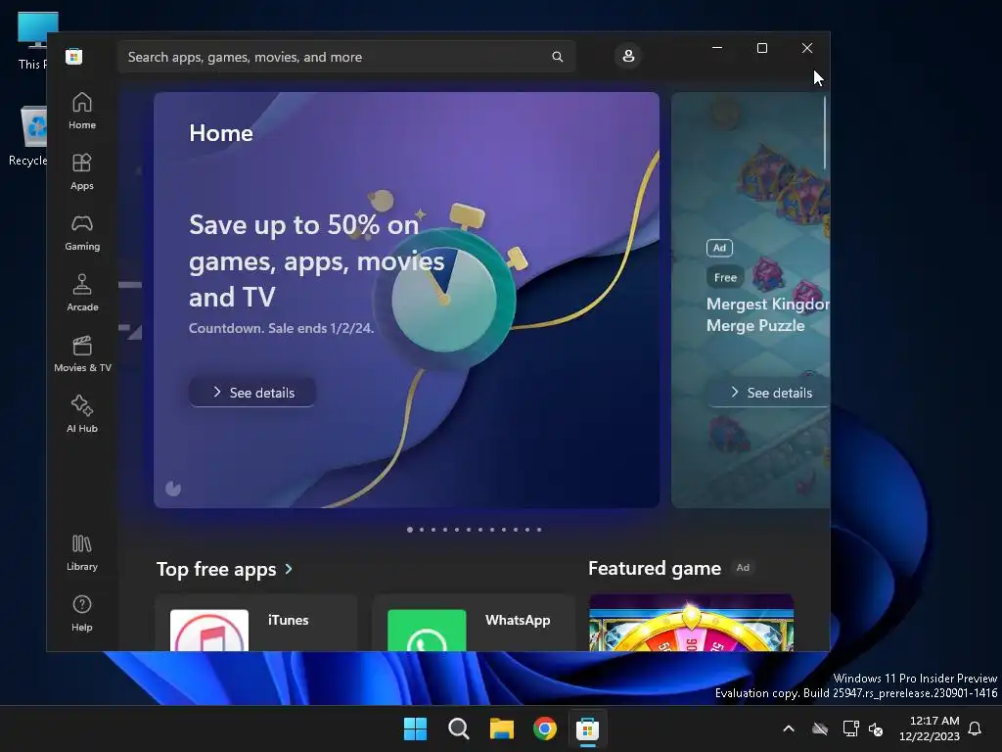Select the first carousel page dot
This screenshot has width=1002, height=752.
pyautogui.click(x=410, y=530)
